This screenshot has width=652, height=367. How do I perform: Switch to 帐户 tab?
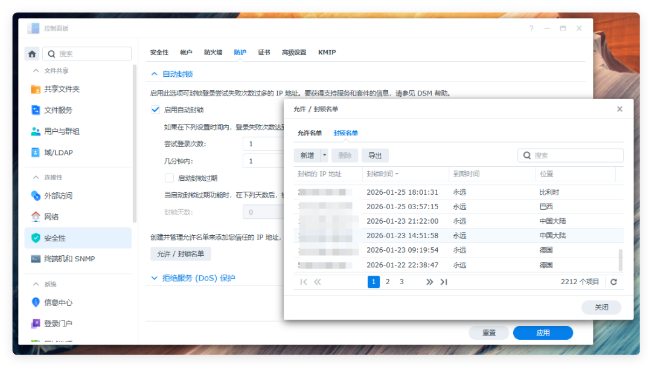[x=187, y=53]
